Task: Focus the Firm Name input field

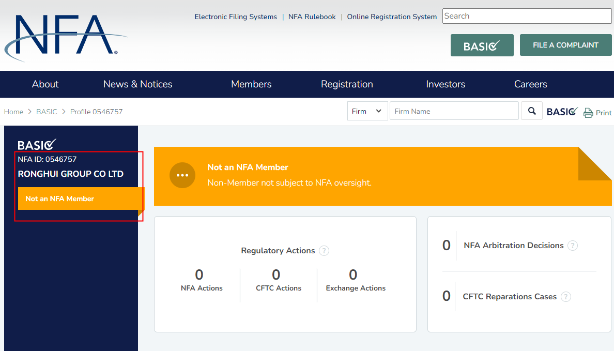Action: pyautogui.click(x=454, y=111)
